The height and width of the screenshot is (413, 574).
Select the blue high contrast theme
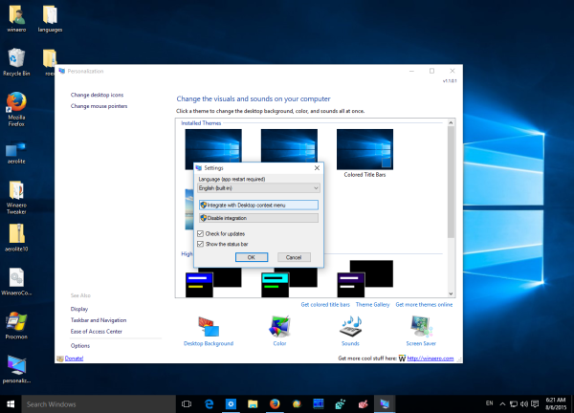(213, 282)
